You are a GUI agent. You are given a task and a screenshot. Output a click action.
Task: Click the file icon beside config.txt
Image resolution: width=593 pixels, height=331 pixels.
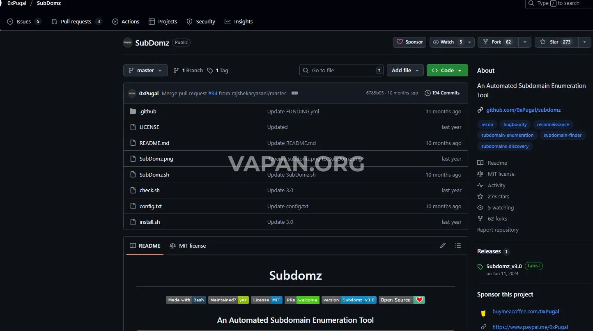tap(133, 206)
